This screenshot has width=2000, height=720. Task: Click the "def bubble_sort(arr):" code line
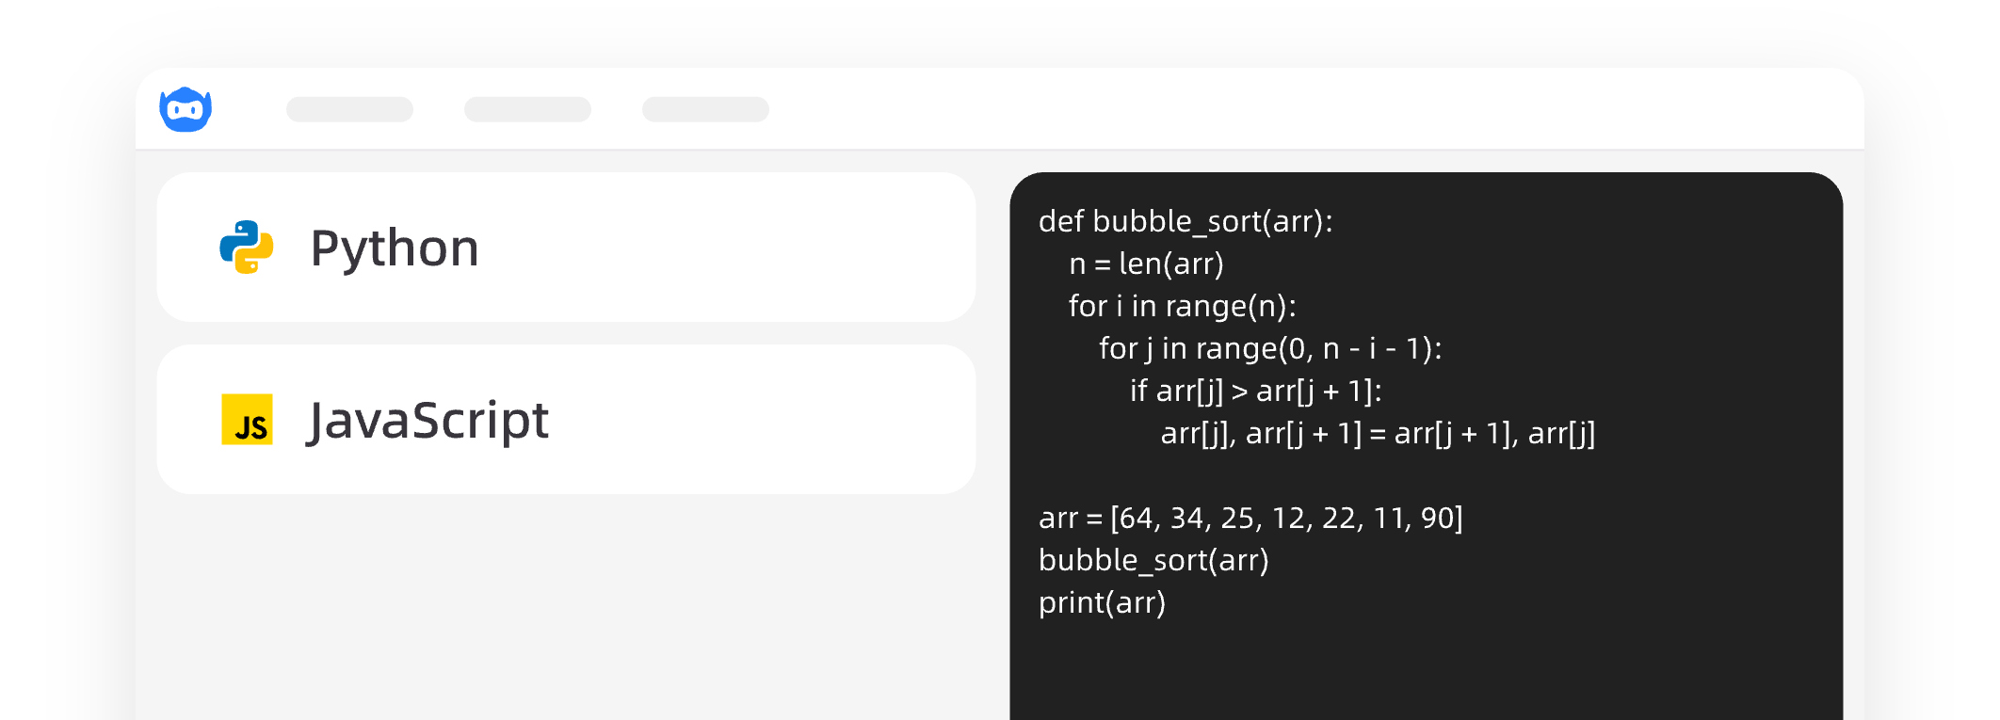(x=1185, y=221)
